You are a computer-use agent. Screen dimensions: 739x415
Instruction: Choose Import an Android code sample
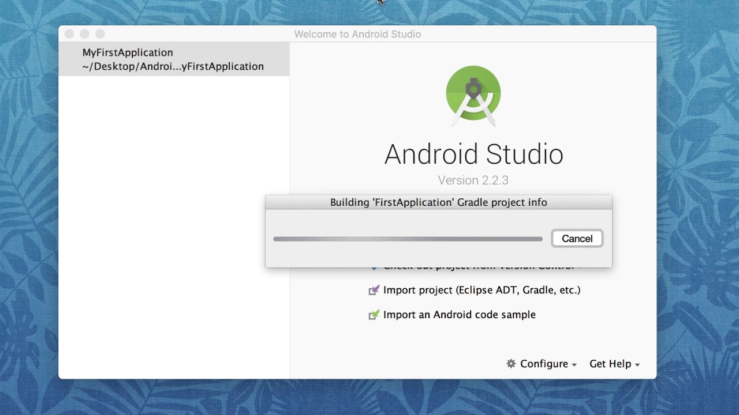(460, 315)
